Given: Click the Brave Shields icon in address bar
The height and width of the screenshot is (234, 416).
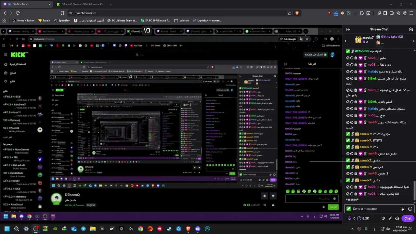Looking at the screenshot, I should coord(297,13).
